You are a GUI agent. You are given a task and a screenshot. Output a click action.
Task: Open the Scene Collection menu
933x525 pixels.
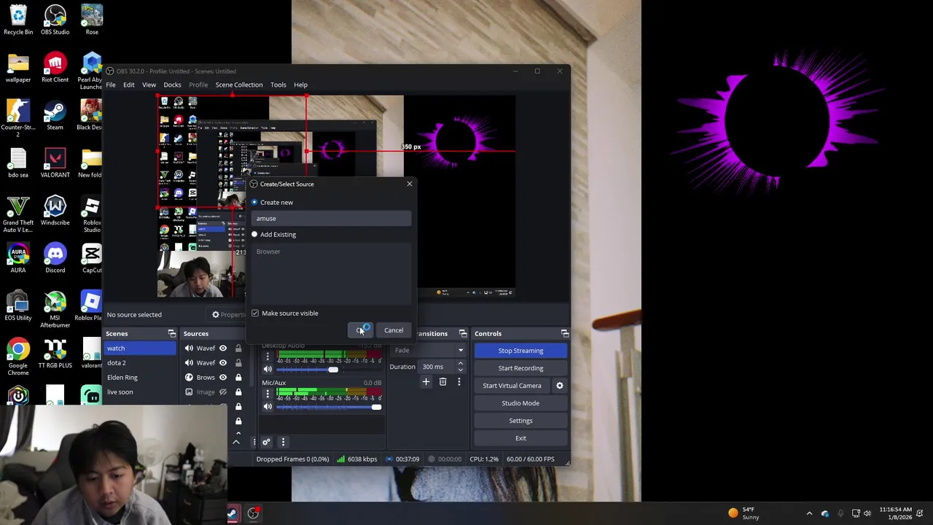(239, 85)
